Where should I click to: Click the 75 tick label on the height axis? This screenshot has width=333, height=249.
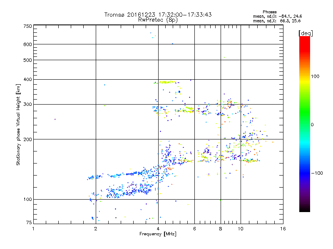[x=29, y=223]
